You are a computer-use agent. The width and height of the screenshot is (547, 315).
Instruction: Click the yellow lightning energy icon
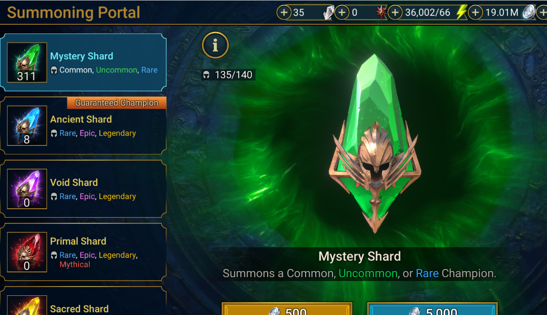(x=461, y=13)
